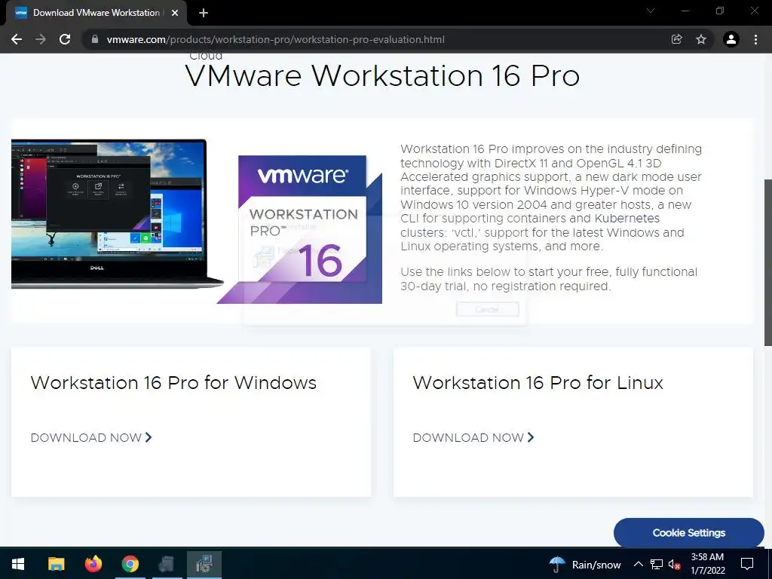Close the Download VMware Workstation tab
Screen dimensions: 772x579
coord(174,13)
